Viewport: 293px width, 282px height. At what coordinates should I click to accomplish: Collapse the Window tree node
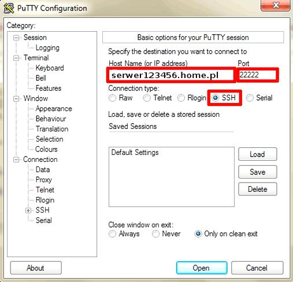16,99
